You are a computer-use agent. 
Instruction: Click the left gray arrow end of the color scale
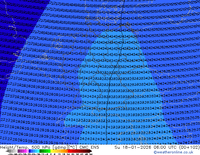(7, 151)
